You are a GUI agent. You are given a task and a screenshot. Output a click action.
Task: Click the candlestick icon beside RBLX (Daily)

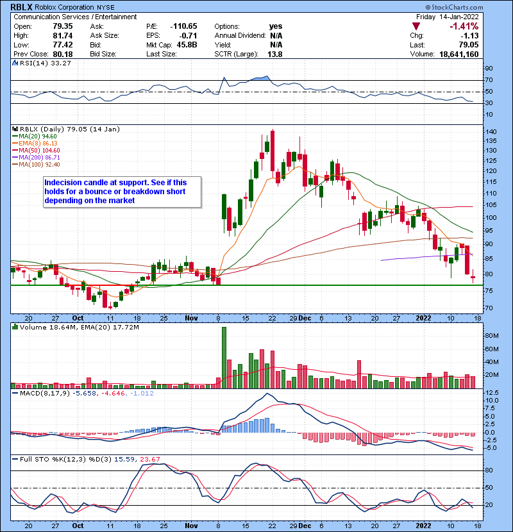point(15,129)
